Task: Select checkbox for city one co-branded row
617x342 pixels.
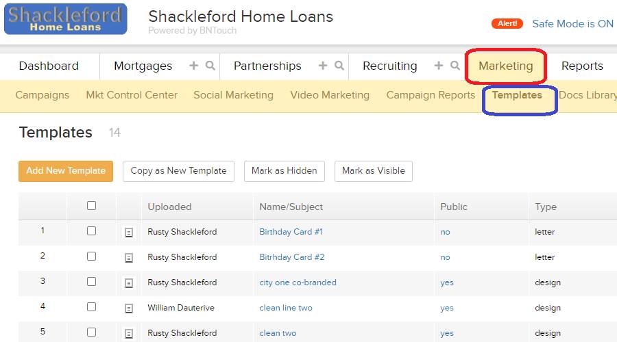Action: 91,282
